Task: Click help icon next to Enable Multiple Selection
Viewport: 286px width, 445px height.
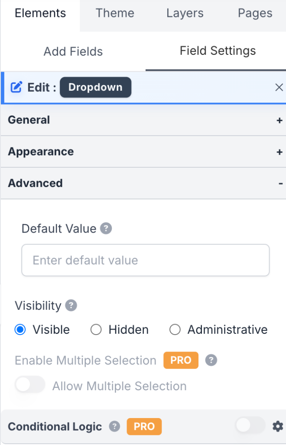Action: pyautogui.click(x=211, y=360)
